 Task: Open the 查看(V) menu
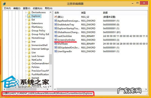(x=27, y=8)
